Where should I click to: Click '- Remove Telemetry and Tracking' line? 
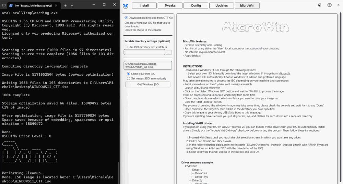pyautogui.click(x=202, y=45)
